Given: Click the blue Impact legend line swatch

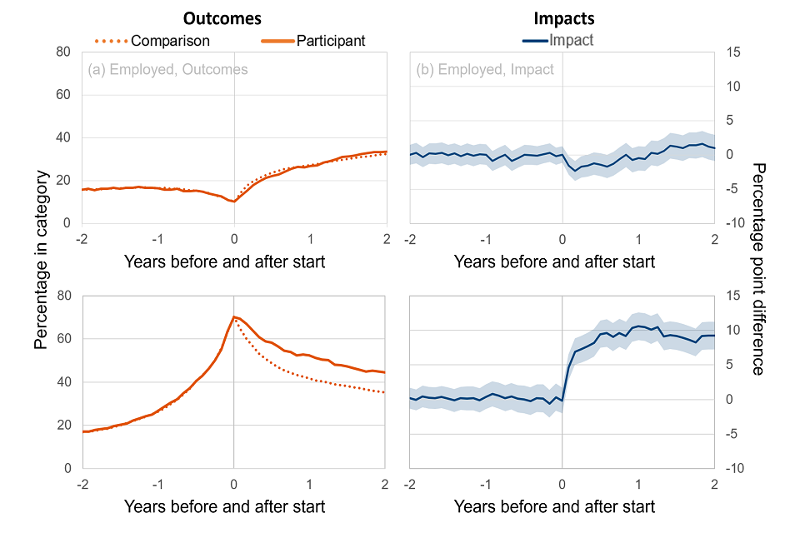Looking at the screenshot, I should click(x=534, y=39).
